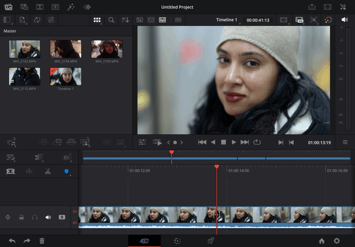355x247 pixels.
Task: Select the MVI_2194.MP4 clip thumbnail
Action: [66, 49]
